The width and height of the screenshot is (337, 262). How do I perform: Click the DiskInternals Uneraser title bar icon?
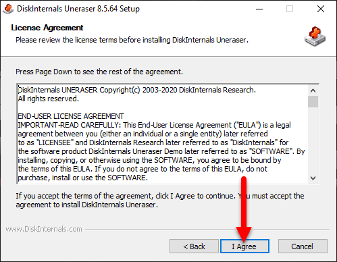pyautogui.click(x=8, y=9)
